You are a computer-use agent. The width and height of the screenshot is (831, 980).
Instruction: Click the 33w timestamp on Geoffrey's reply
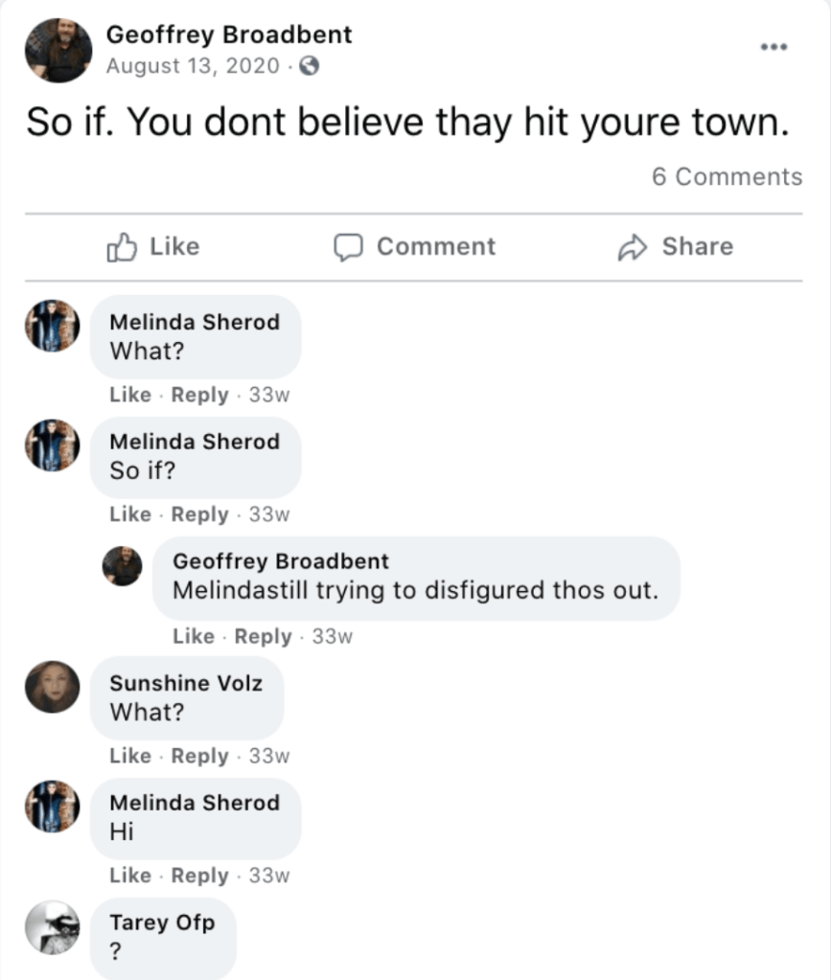pos(333,636)
